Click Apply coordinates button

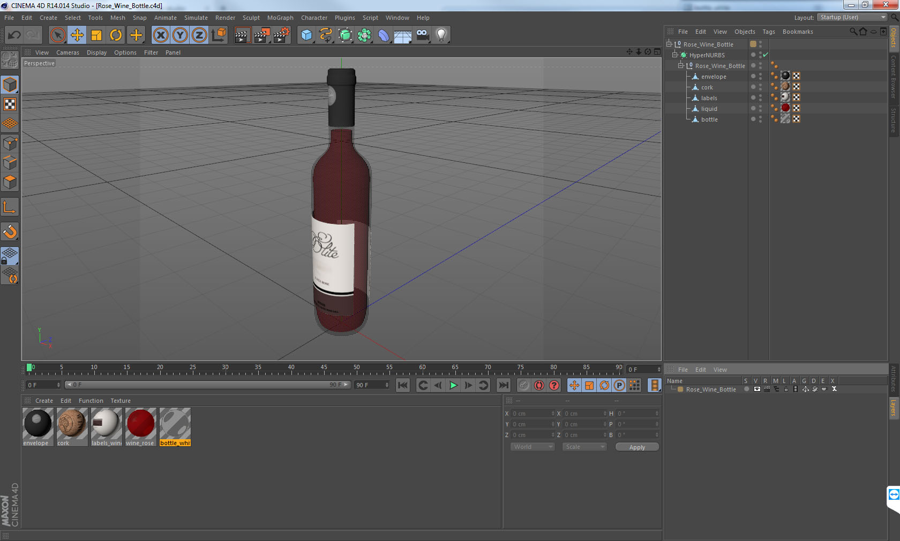click(x=637, y=447)
